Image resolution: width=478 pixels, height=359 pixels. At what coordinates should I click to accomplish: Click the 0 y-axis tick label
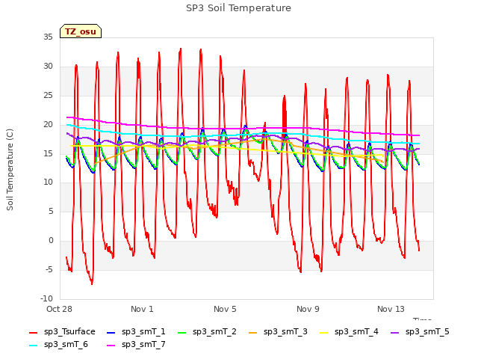(51, 241)
